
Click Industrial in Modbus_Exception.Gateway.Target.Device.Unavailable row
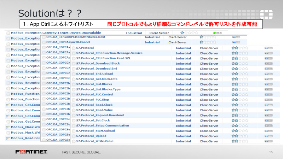tap(134, 33)
